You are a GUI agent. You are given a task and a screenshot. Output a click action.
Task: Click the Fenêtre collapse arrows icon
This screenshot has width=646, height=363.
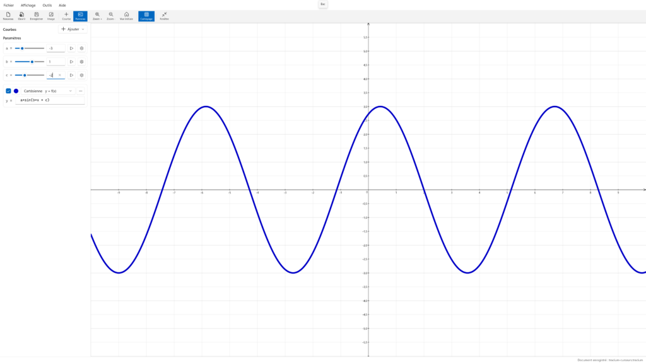(x=164, y=16)
